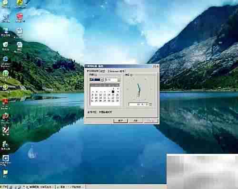Select the red heart-shaped desktop icon

tap(20, 17)
